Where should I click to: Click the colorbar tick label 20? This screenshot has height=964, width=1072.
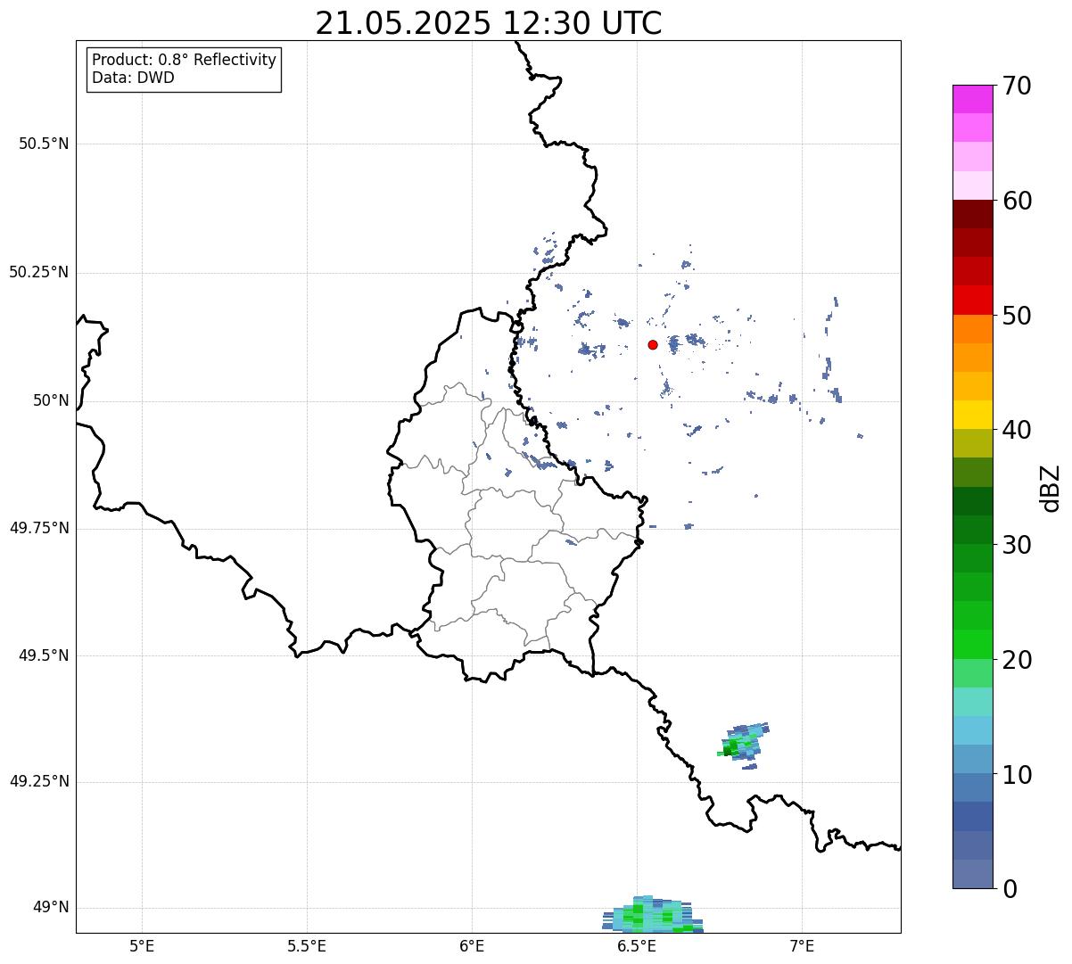click(1016, 660)
